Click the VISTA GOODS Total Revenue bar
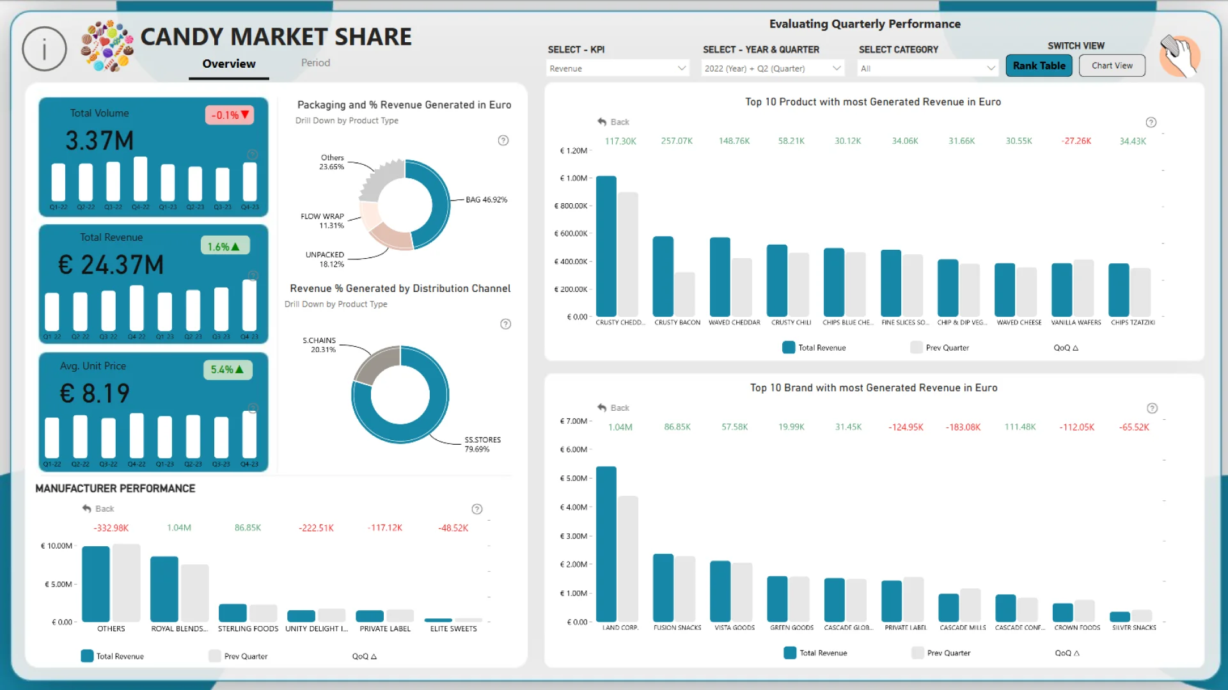The height and width of the screenshot is (690, 1228). [x=720, y=591]
